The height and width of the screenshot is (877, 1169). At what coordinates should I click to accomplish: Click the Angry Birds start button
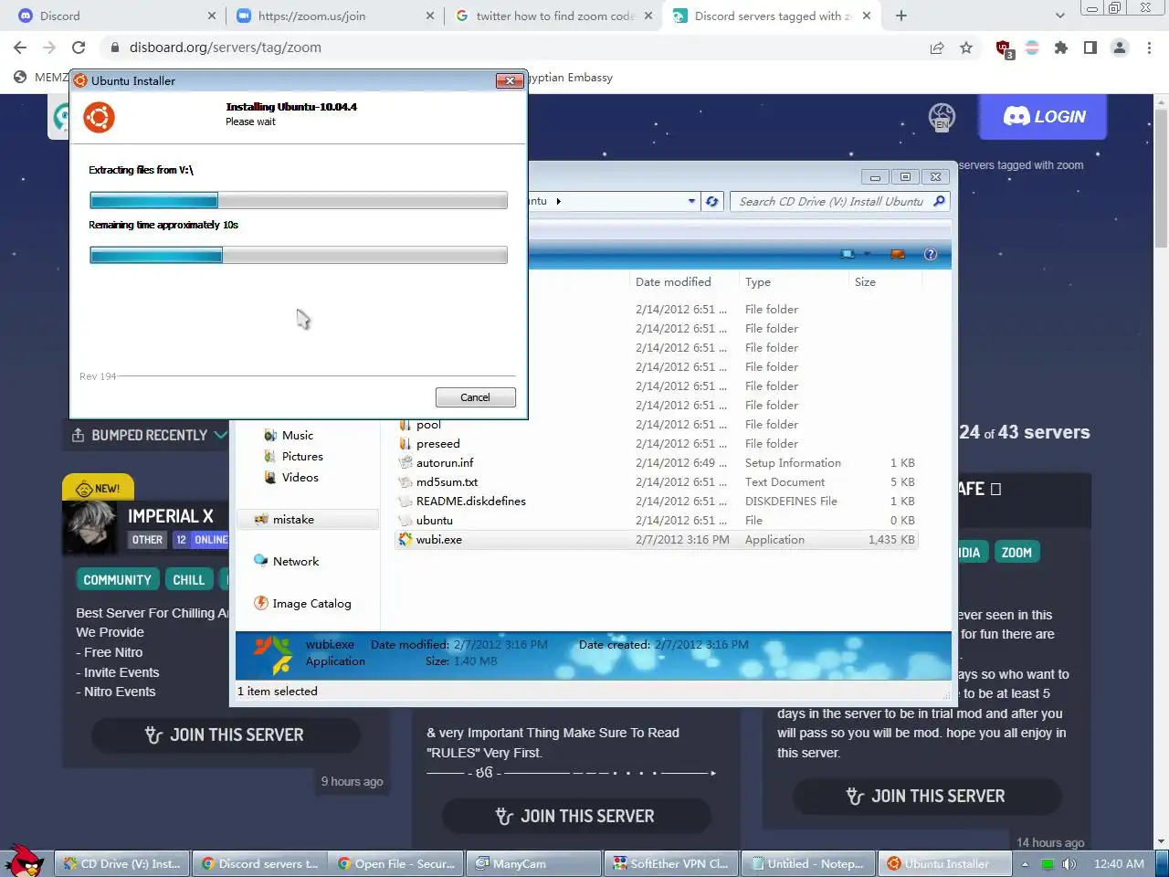pyautogui.click(x=24, y=861)
